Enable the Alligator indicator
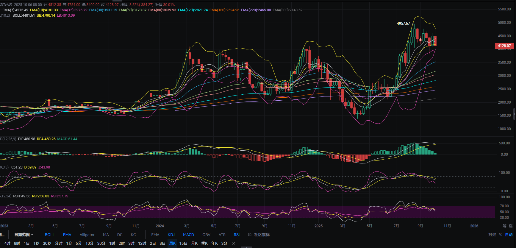Screen dimensions: 516x248 point(87,235)
